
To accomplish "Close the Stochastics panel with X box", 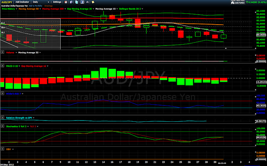I will point(3,126).
